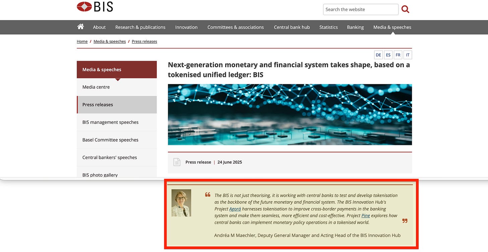Open Central bankers' speeches in sidebar
Image resolution: width=488 pixels, height=252 pixels.
tap(117, 157)
